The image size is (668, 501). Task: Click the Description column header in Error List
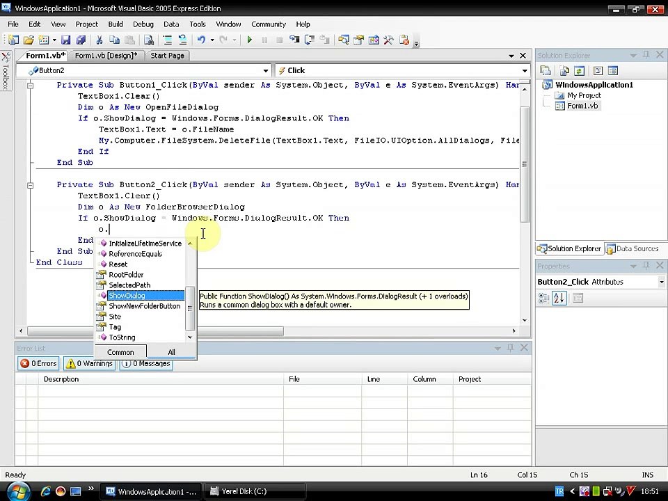pyautogui.click(x=161, y=379)
